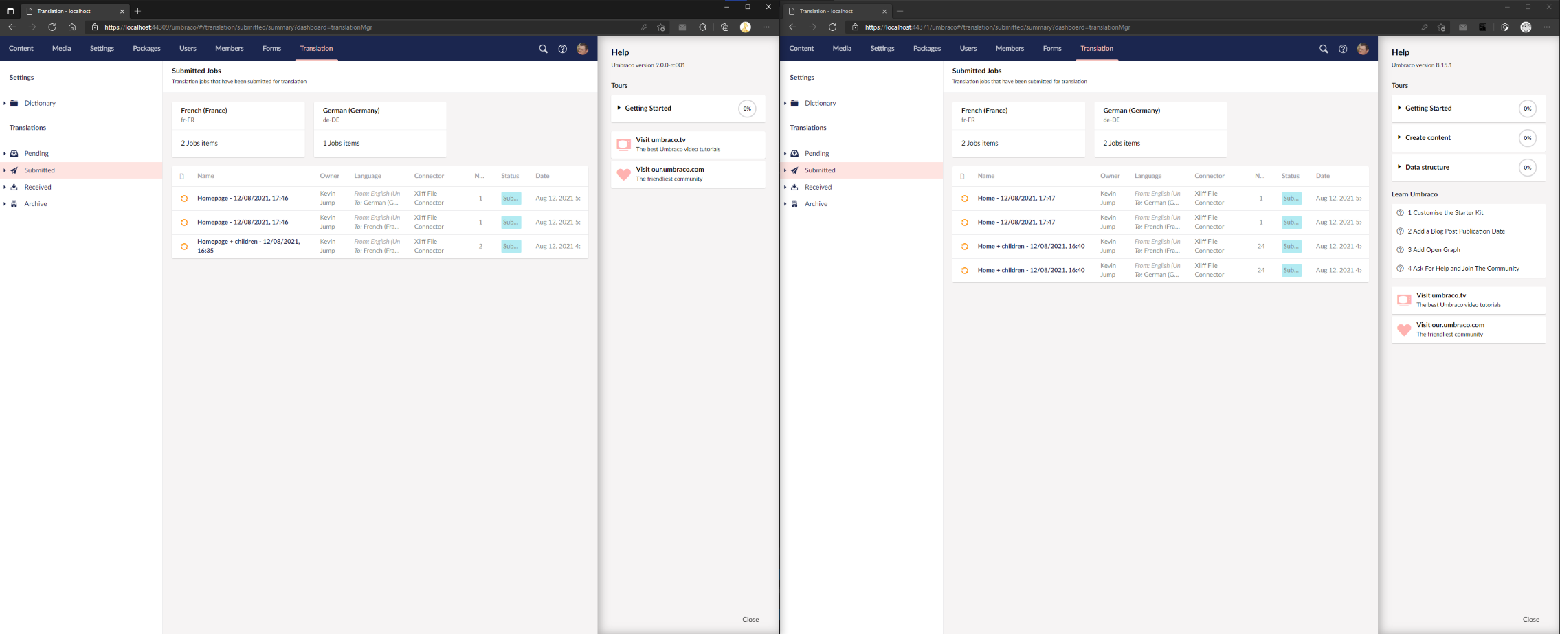Click the Pending inbox icon in the Umbraco 9.0.0 window
The image size is (1560, 634).
pyautogui.click(x=14, y=154)
